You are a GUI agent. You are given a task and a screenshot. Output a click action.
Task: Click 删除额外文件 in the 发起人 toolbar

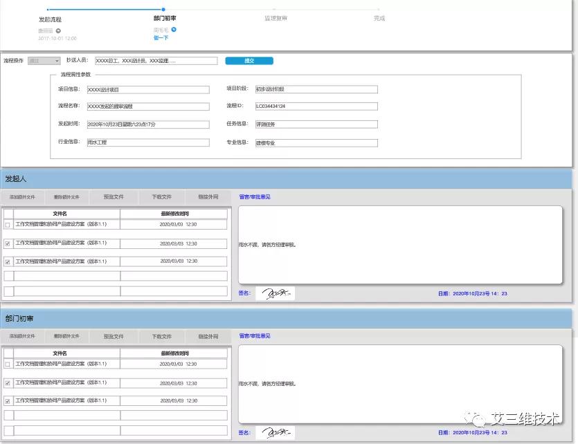click(x=66, y=197)
